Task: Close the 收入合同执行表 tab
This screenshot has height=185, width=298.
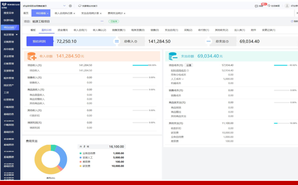Action: click(74, 13)
